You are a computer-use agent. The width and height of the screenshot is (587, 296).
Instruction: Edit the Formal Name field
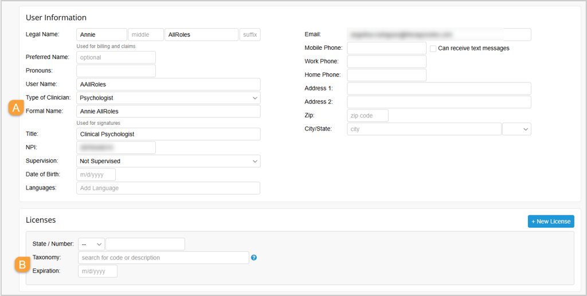click(x=168, y=111)
